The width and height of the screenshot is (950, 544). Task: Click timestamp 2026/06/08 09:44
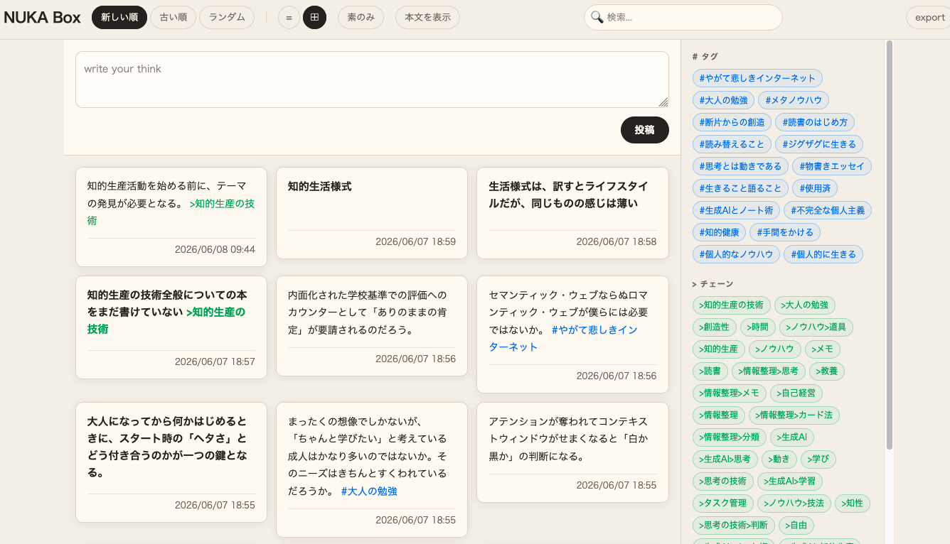(x=215, y=250)
